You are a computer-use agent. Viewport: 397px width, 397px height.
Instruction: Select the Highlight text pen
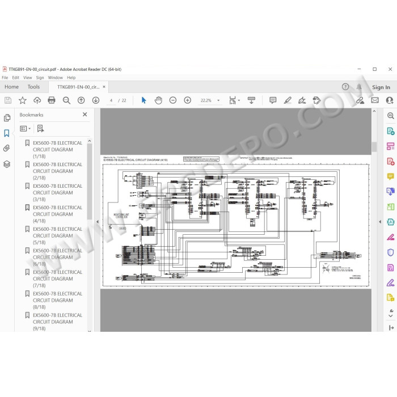(x=288, y=100)
